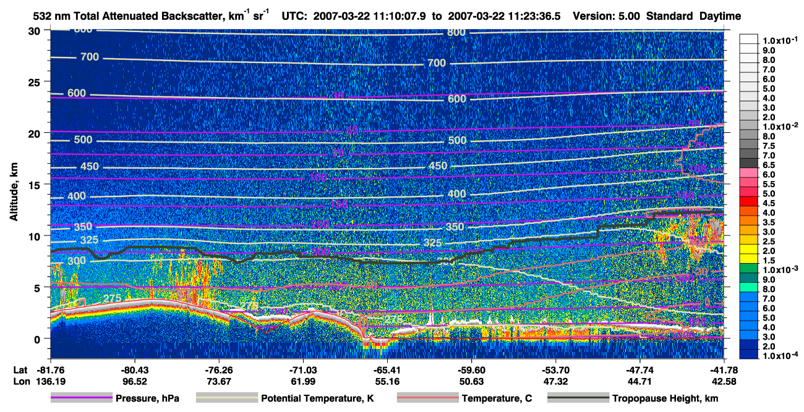Click the latitude value -41.78
The image size is (804, 412).
pos(723,370)
